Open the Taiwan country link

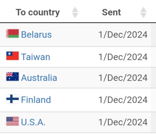(36, 57)
